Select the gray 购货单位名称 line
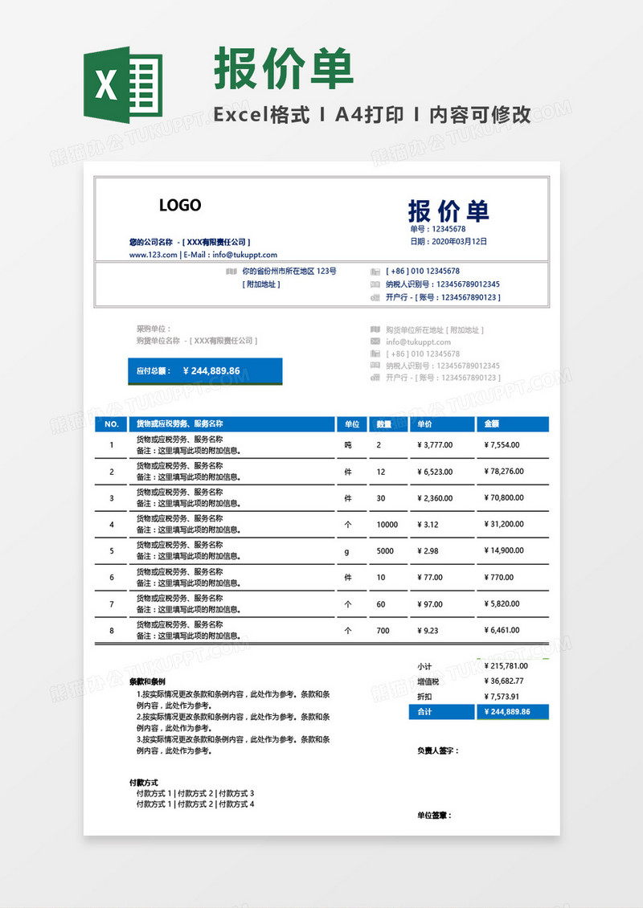Viewport: 643px width, 908px height. [x=197, y=341]
